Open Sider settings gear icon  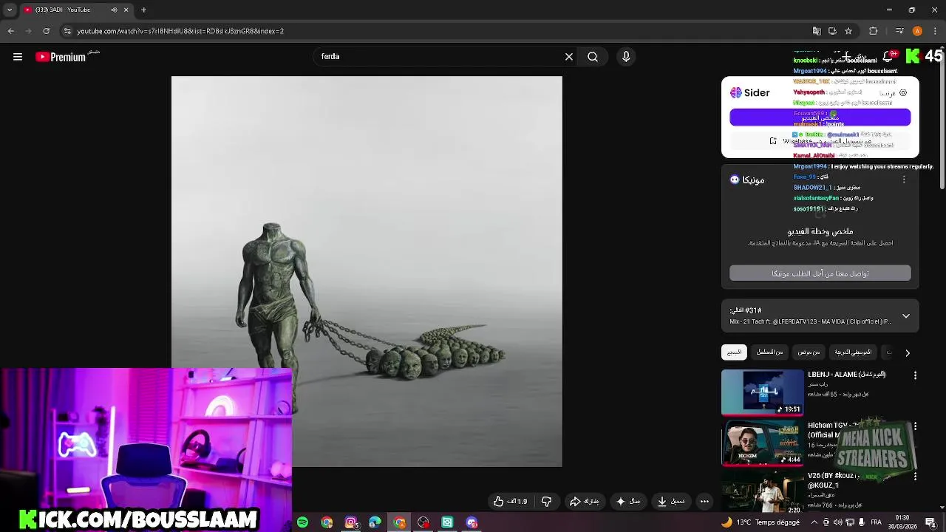pos(903,93)
